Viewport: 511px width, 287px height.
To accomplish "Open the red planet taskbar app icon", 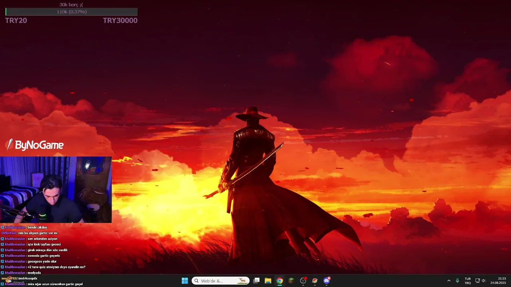I will click(x=315, y=281).
